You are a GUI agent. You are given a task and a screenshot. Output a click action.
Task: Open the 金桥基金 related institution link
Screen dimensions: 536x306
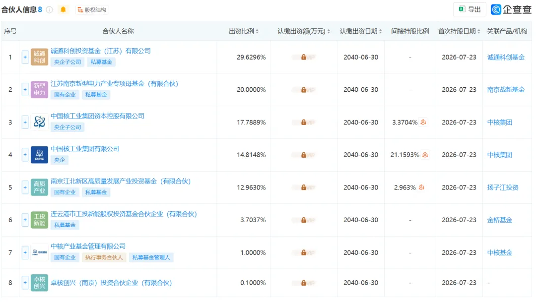499,220
